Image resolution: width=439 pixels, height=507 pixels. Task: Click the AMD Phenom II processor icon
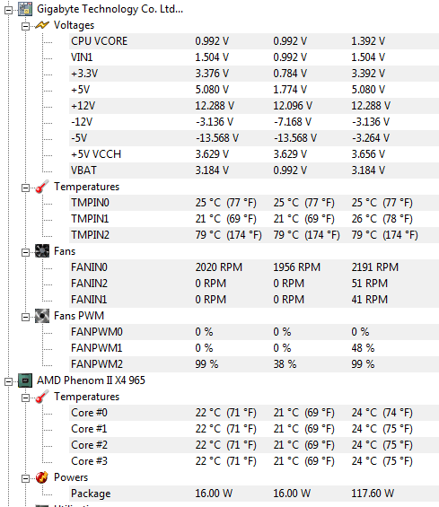click(x=25, y=380)
